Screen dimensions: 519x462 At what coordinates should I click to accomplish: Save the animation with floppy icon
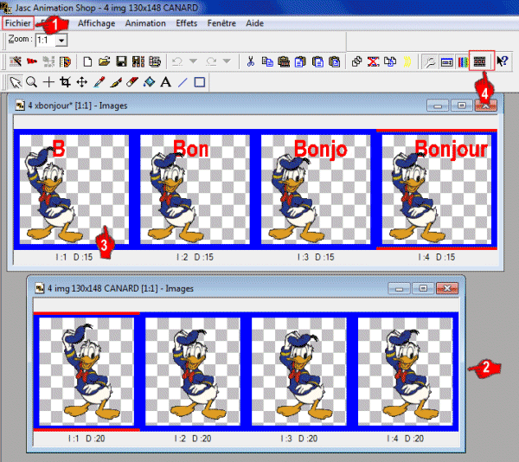[121, 61]
